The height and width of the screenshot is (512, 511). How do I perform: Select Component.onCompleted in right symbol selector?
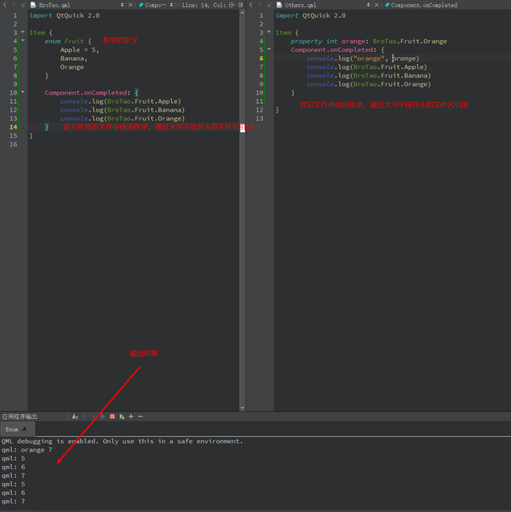[421, 5]
